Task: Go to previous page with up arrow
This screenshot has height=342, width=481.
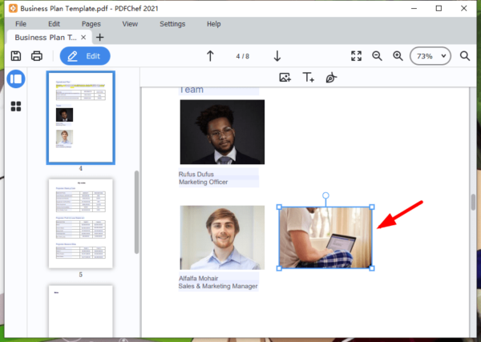Action: (x=210, y=56)
